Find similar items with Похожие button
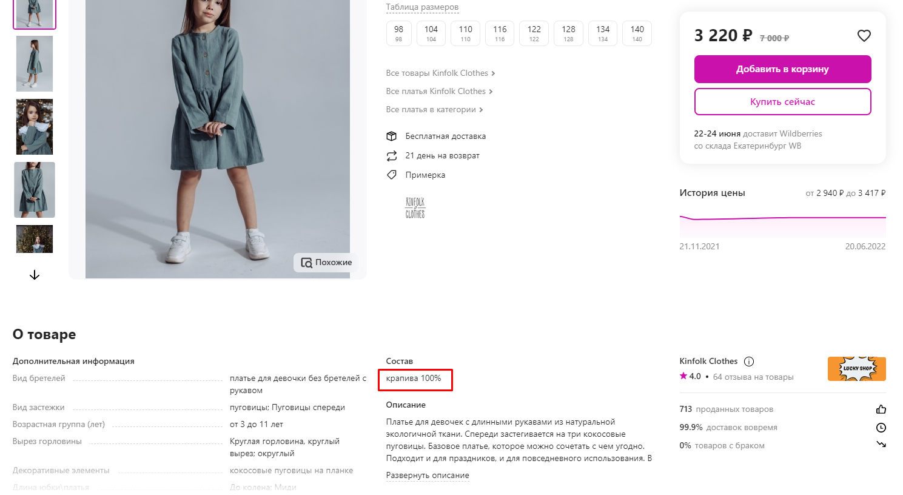This screenshot has width=903, height=495. pos(326,263)
